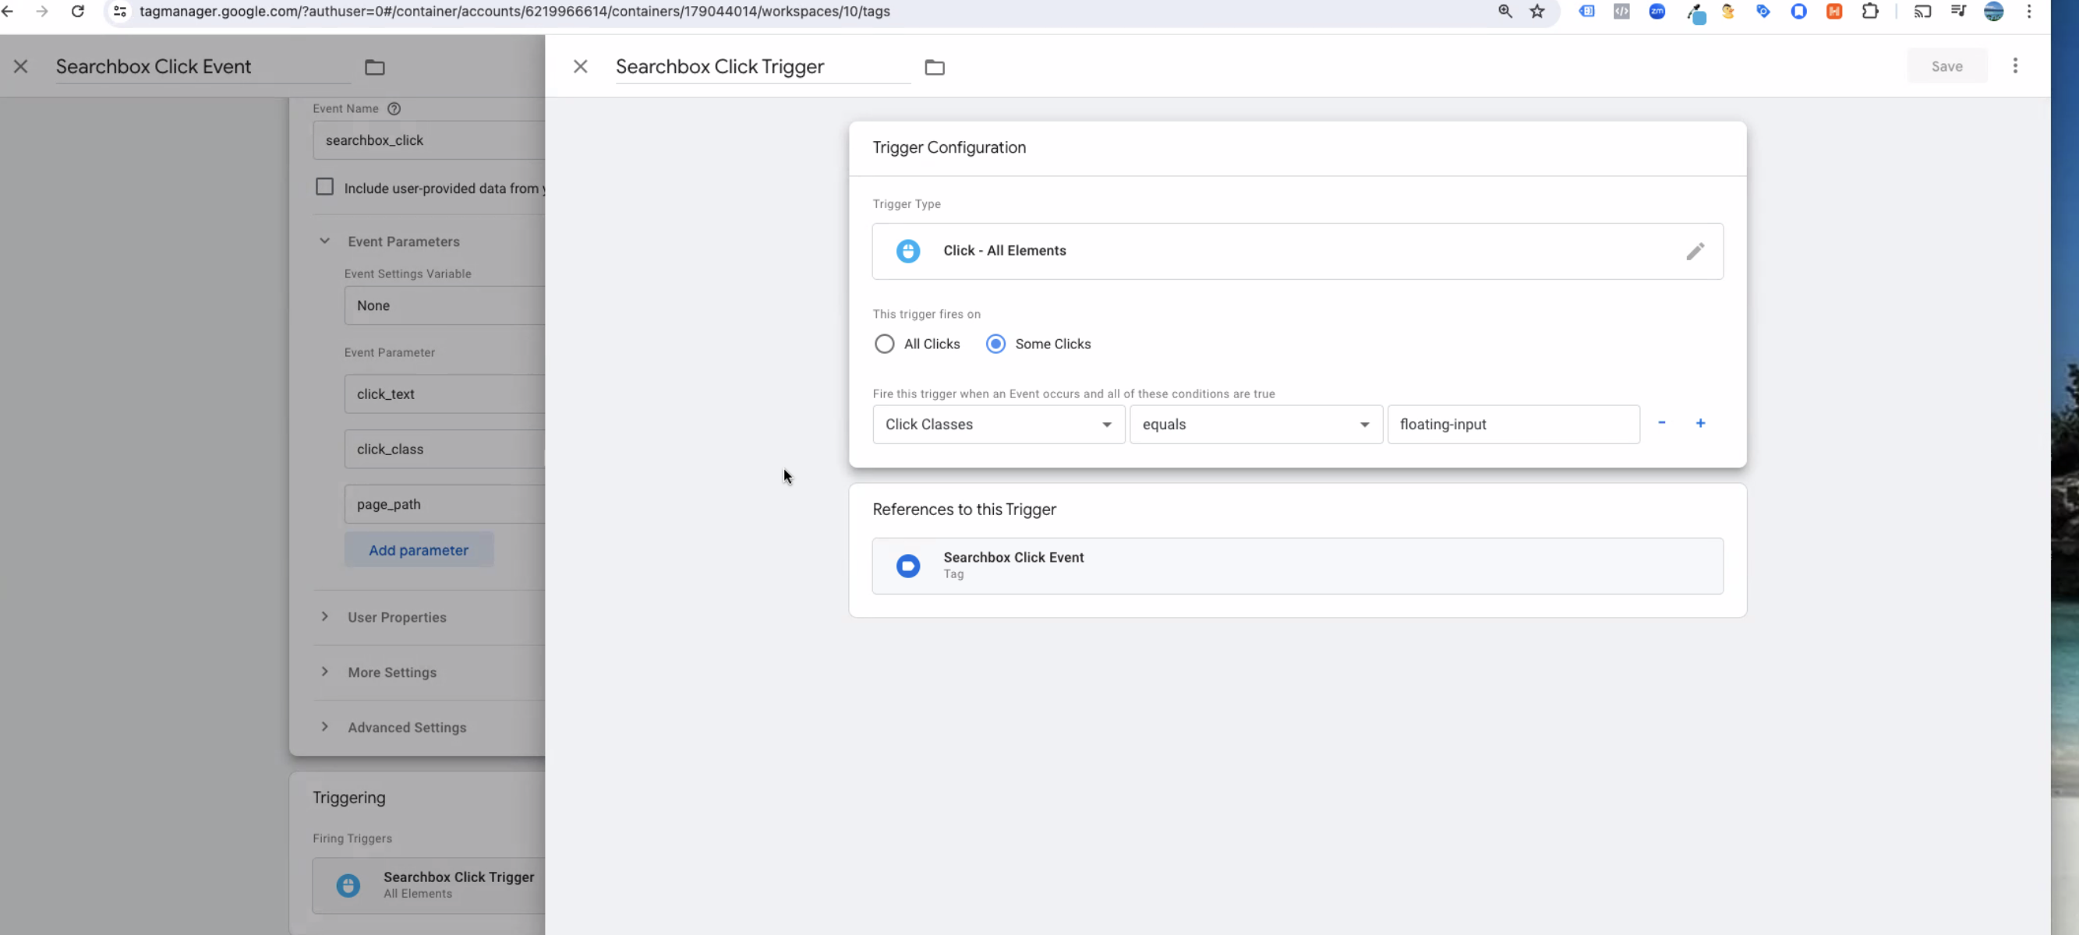Open folder icon beside Searchbox Click Trigger title

(935, 67)
